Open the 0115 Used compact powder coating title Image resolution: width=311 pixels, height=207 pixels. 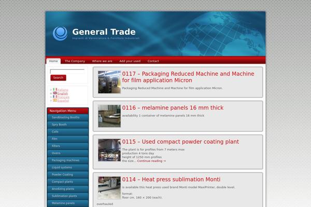pyautogui.click(x=180, y=142)
